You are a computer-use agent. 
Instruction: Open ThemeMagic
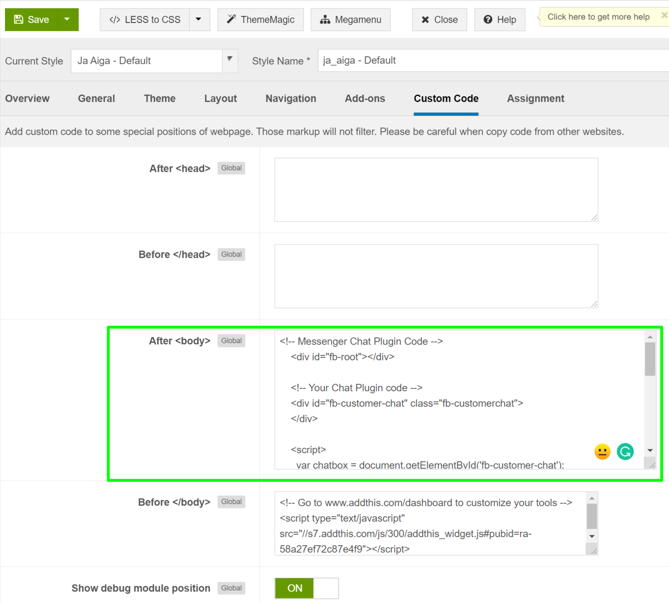coord(261,20)
